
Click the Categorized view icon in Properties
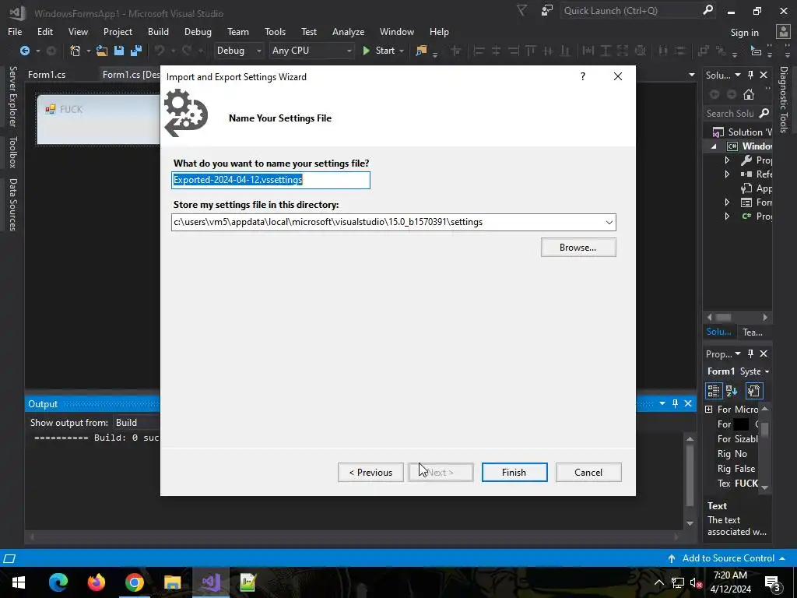coord(714,391)
